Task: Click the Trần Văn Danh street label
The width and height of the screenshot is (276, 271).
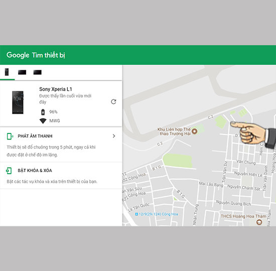Action: tap(265, 178)
